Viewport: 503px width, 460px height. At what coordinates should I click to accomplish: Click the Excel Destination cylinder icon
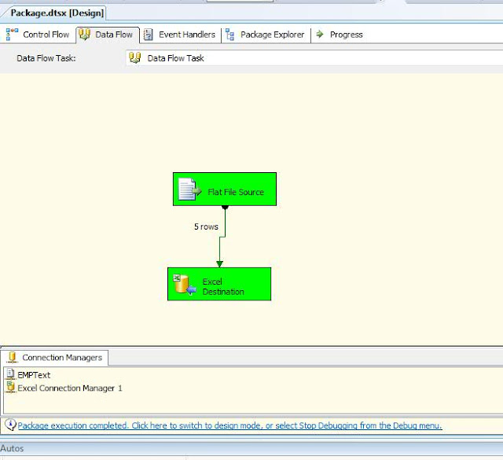click(x=185, y=284)
